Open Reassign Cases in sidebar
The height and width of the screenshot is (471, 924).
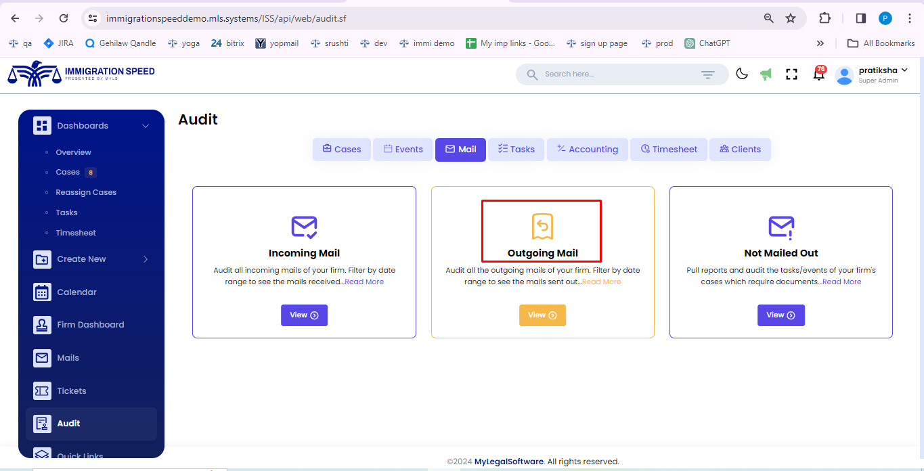(x=86, y=192)
